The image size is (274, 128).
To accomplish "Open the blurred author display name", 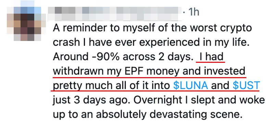I will (115, 10).
